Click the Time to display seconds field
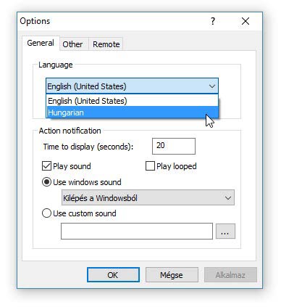Viewport: 281px width, 307px height. (x=174, y=146)
